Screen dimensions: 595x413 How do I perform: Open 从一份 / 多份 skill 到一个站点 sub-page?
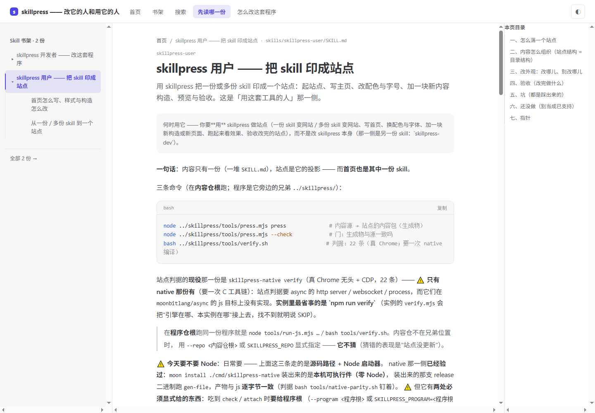(x=62, y=127)
